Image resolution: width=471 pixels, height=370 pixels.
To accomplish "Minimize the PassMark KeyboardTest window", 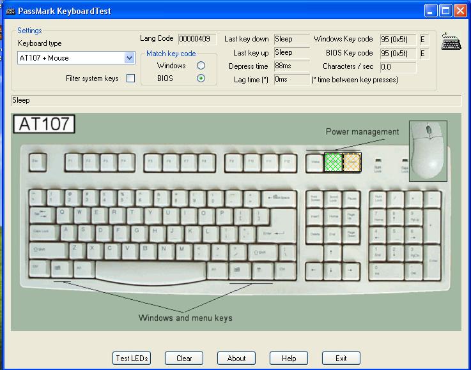I will coord(431,11).
